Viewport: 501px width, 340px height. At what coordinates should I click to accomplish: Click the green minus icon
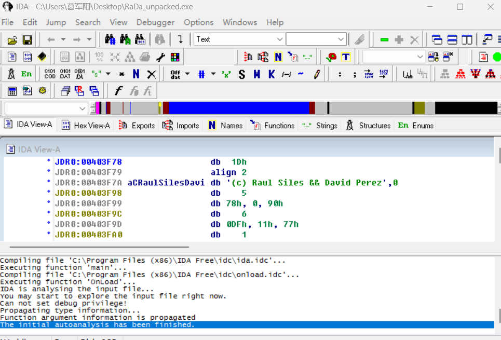[x=384, y=39]
